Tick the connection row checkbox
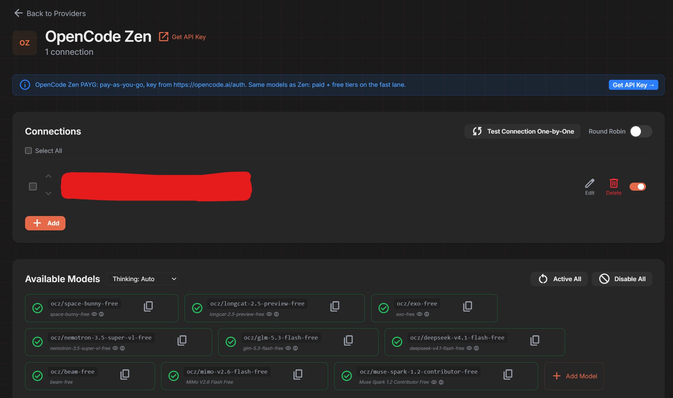673x398 pixels. (33, 186)
